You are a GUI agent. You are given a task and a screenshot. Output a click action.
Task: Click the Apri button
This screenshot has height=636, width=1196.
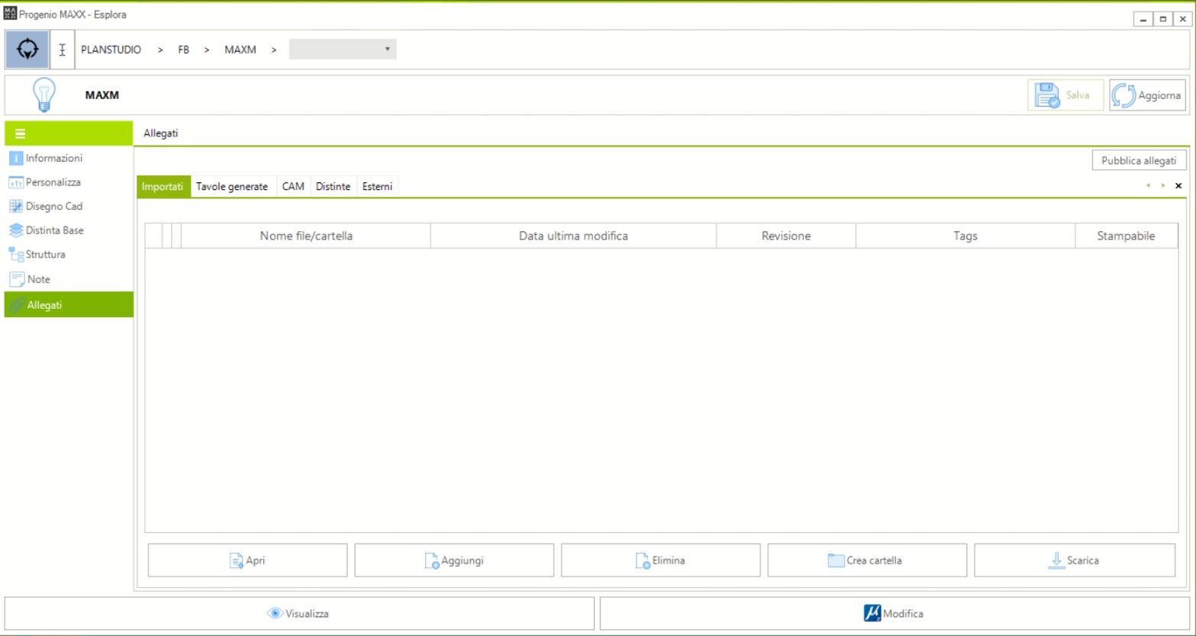coord(247,561)
